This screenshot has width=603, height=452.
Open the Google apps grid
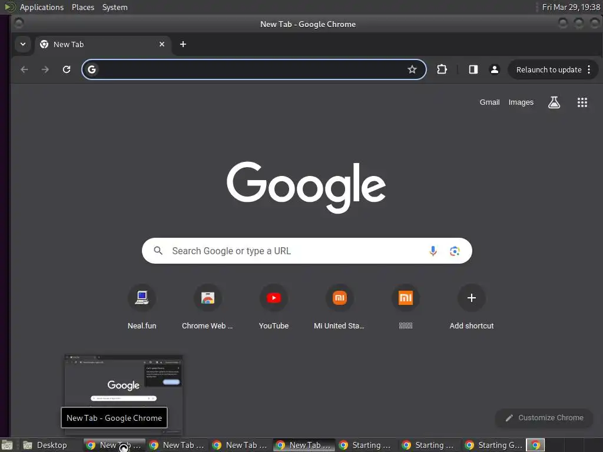tap(582, 102)
